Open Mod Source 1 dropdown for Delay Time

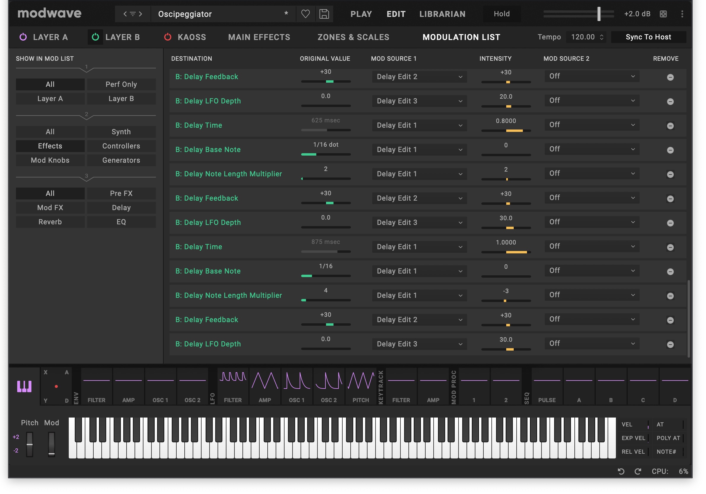point(419,125)
